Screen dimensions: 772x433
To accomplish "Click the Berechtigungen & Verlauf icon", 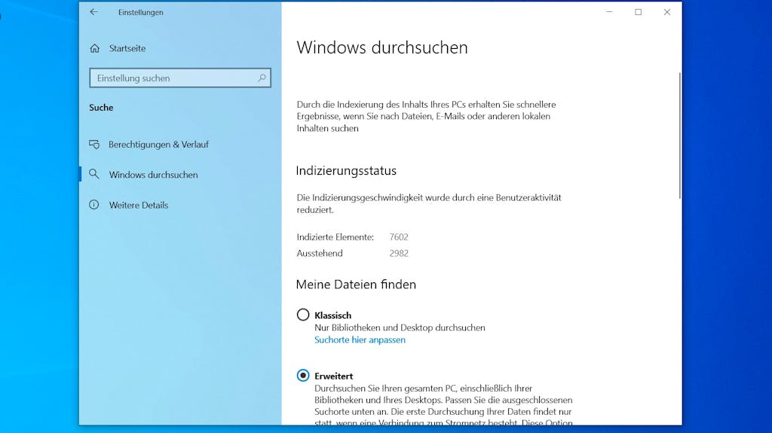I will [x=94, y=144].
